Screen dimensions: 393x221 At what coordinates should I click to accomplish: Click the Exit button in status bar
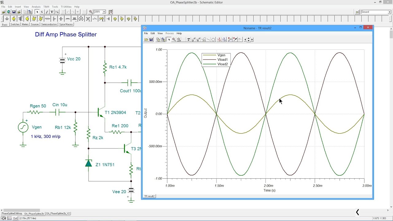tap(15, 218)
